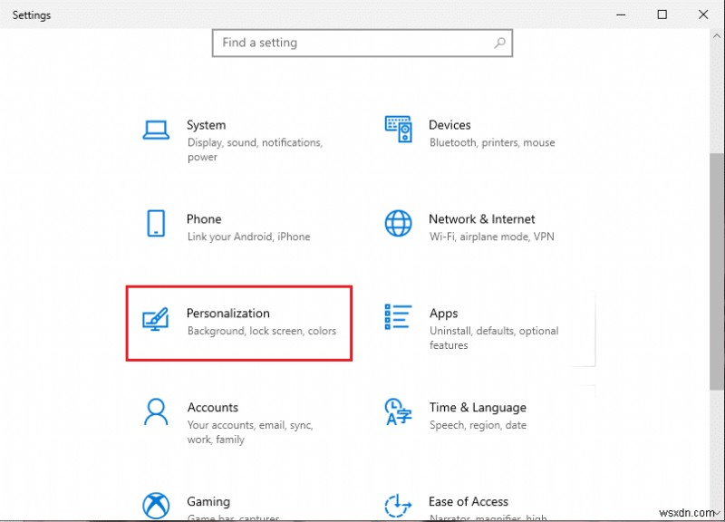Viewport: 725px width, 522px height.
Task: Click the Ease of Access icon
Action: click(397, 506)
